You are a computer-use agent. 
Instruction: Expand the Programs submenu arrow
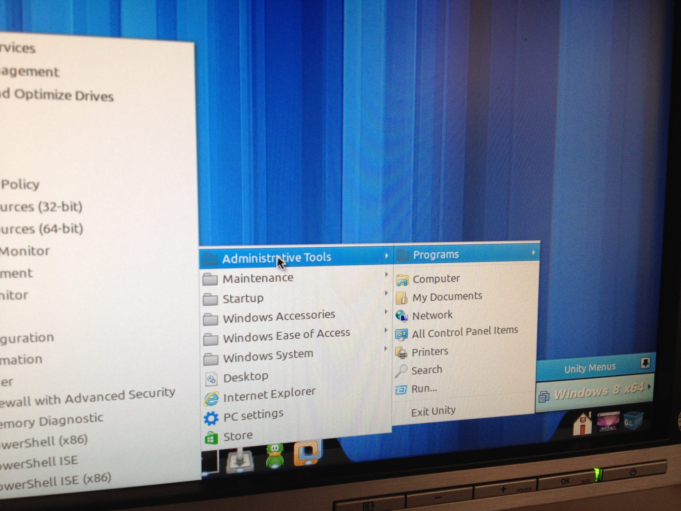[x=533, y=252]
